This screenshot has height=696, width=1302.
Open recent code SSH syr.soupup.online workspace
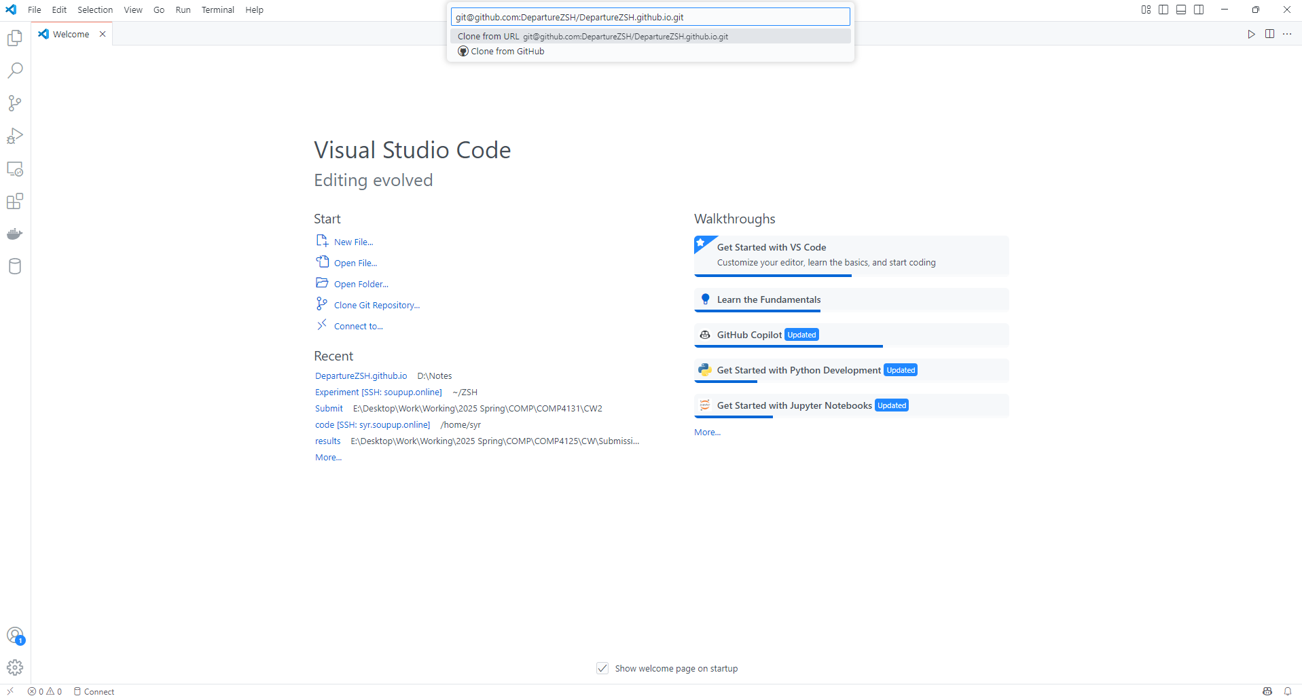(372, 424)
